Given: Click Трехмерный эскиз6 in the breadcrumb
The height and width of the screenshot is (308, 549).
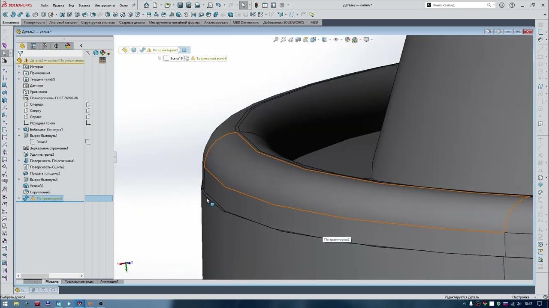Looking at the screenshot, I should point(211,58).
